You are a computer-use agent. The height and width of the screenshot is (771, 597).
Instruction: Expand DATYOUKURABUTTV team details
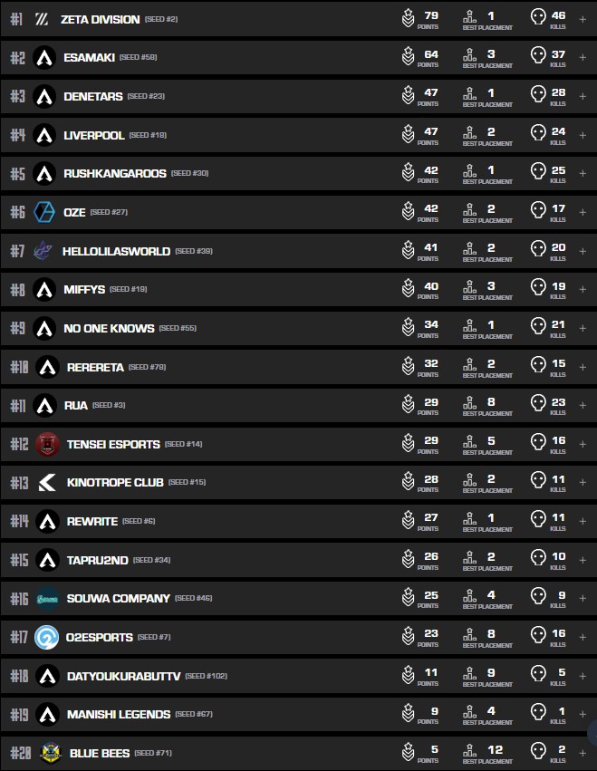click(583, 675)
